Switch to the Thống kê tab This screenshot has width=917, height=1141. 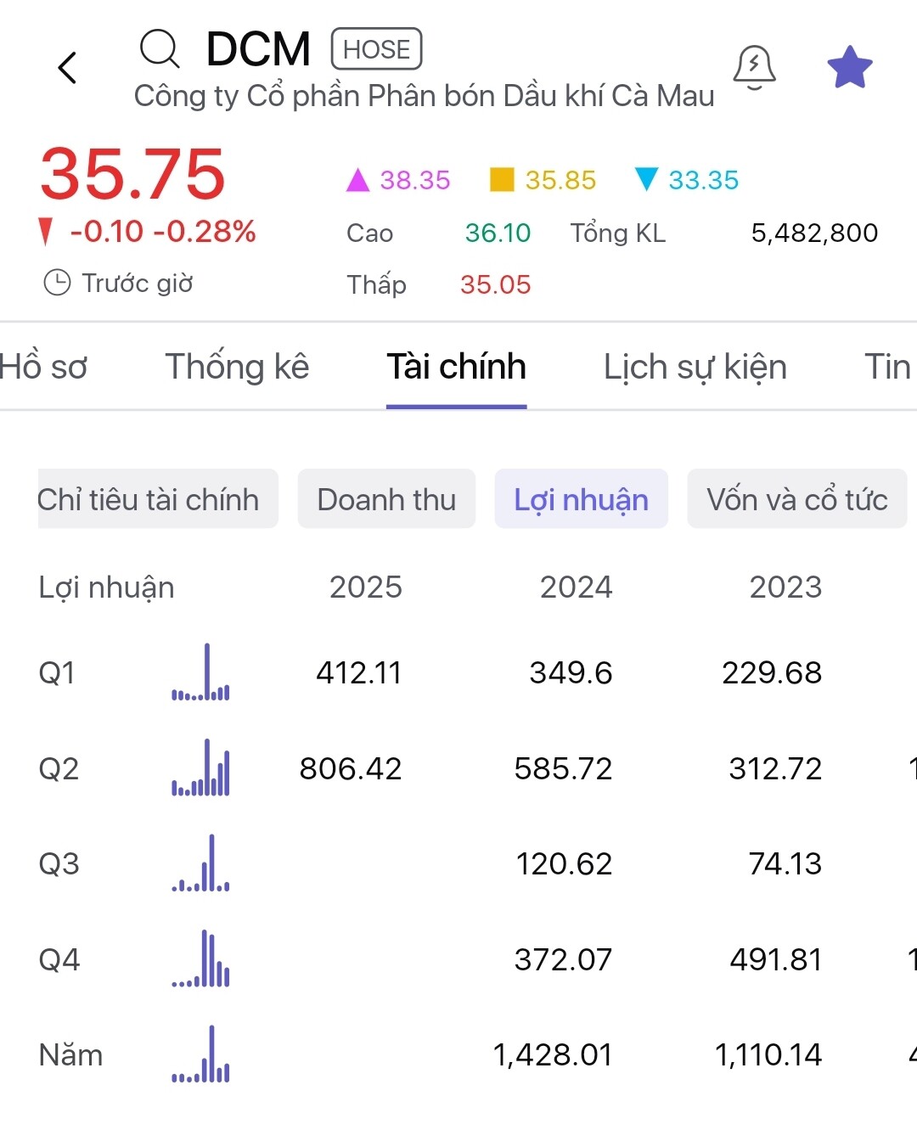click(x=237, y=368)
